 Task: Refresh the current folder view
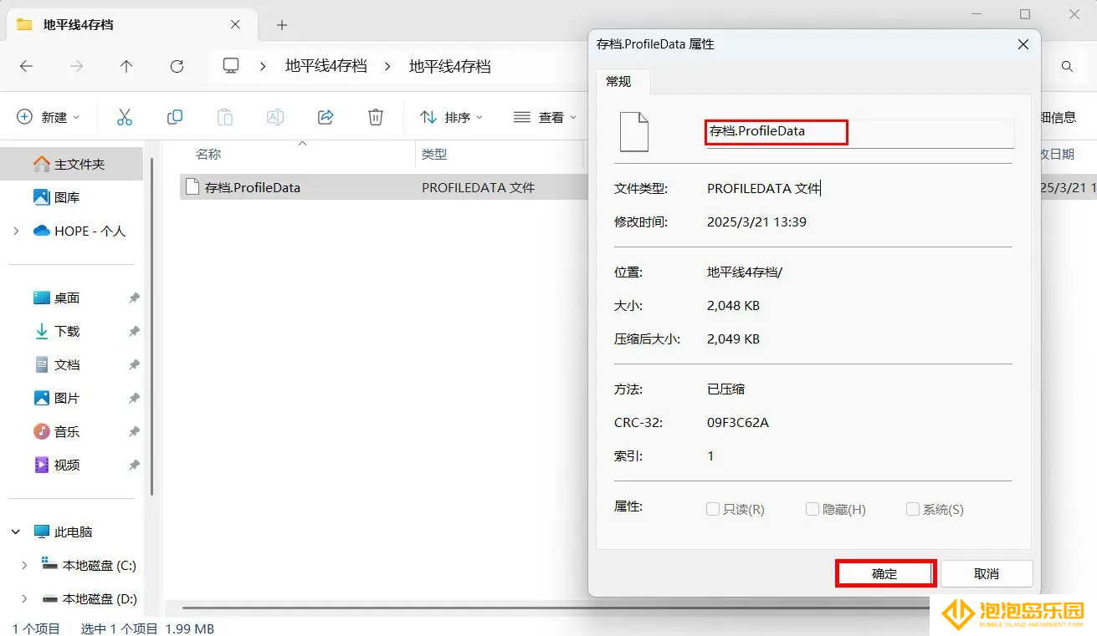coord(177,66)
